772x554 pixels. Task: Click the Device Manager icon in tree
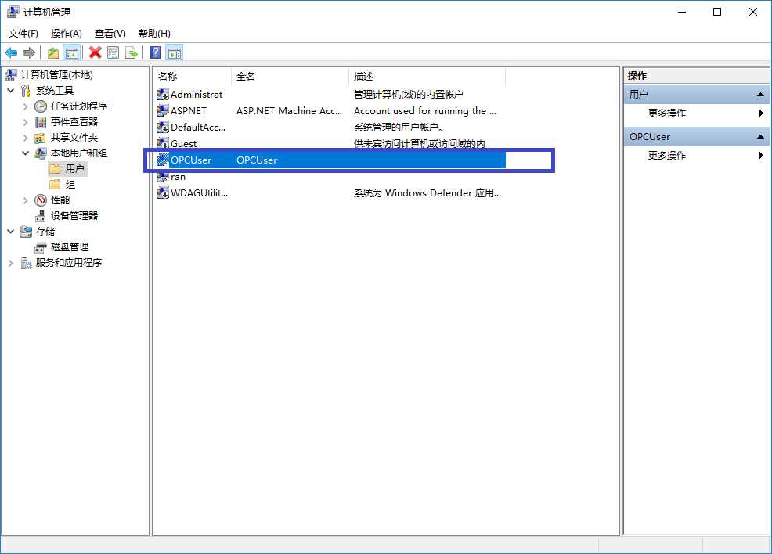41,215
